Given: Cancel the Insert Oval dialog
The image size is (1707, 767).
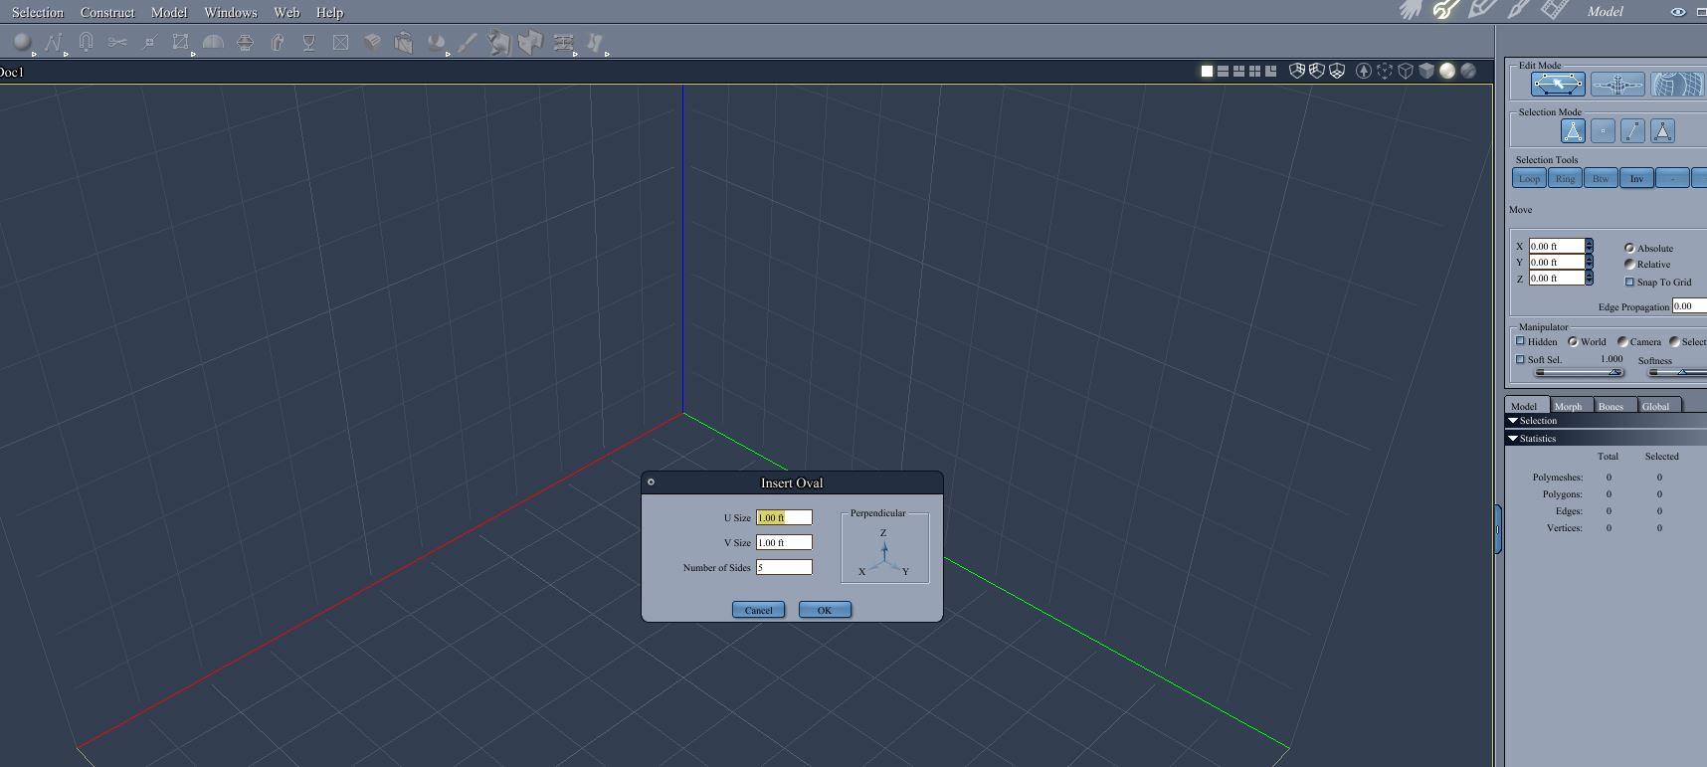Looking at the screenshot, I should [x=758, y=610].
